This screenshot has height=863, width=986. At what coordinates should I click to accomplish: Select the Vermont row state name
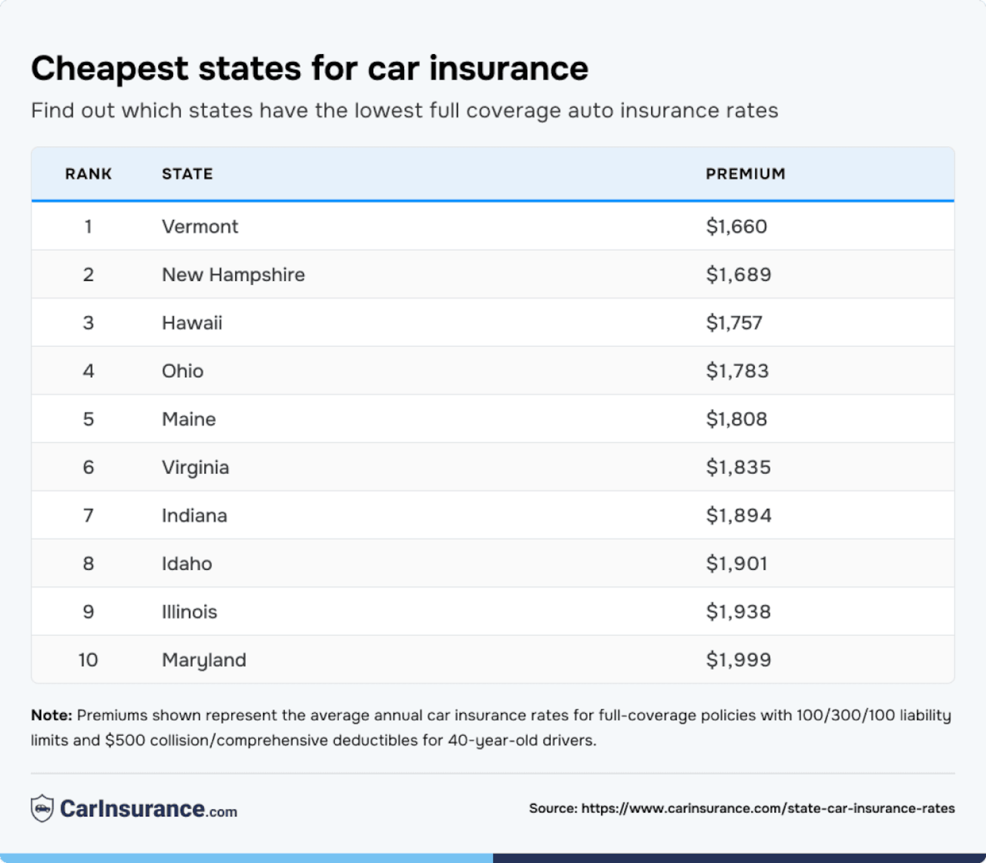tap(200, 227)
